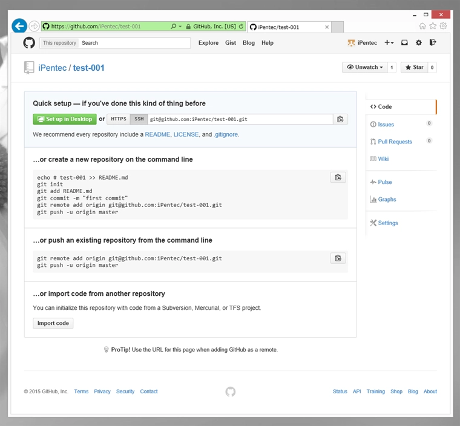Open the Issues tab in sidebar

click(386, 124)
